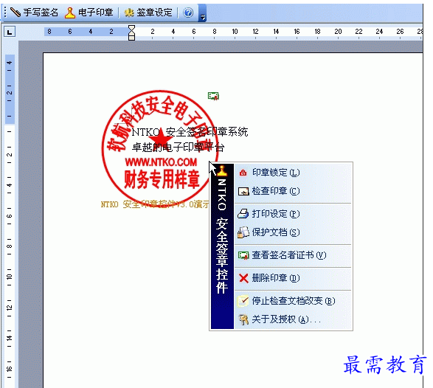Click the picture icon beside 检查印章
Viewport: 433px width, 388px height.
pyautogui.click(x=243, y=191)
